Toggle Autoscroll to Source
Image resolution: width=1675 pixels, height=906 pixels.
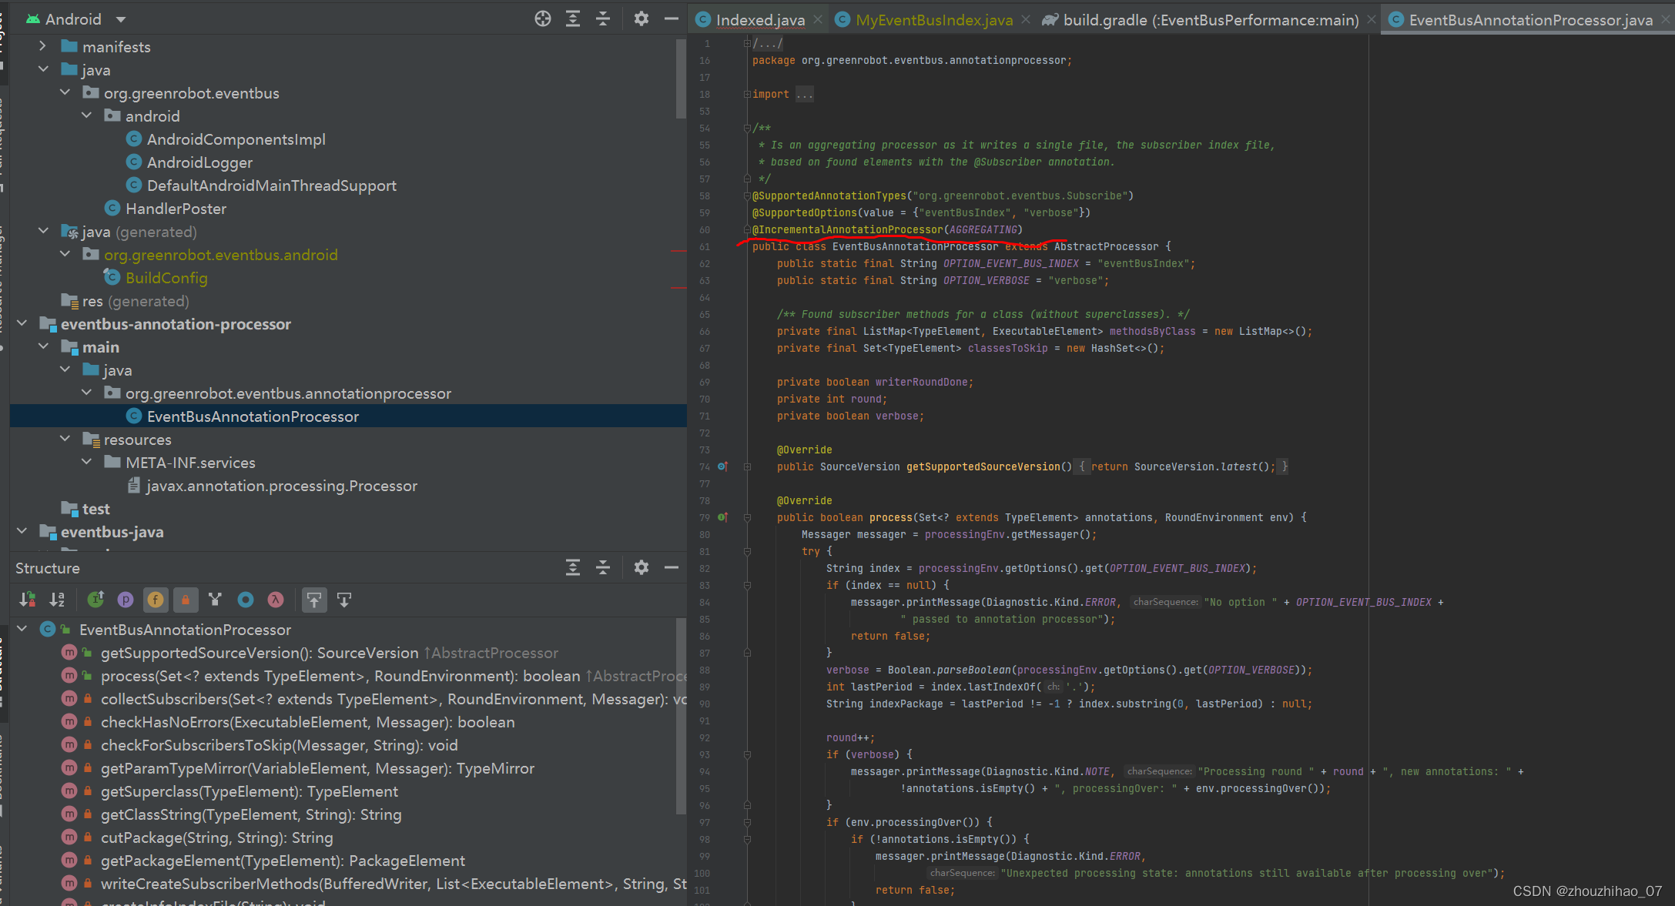pos(313,600)
